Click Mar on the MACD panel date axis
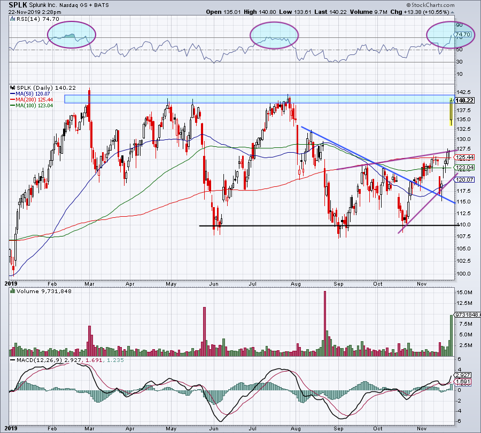The image size is (481, 433). (89, 428)
